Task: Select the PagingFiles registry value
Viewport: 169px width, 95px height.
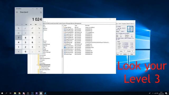Action: [x=68, y=44]
